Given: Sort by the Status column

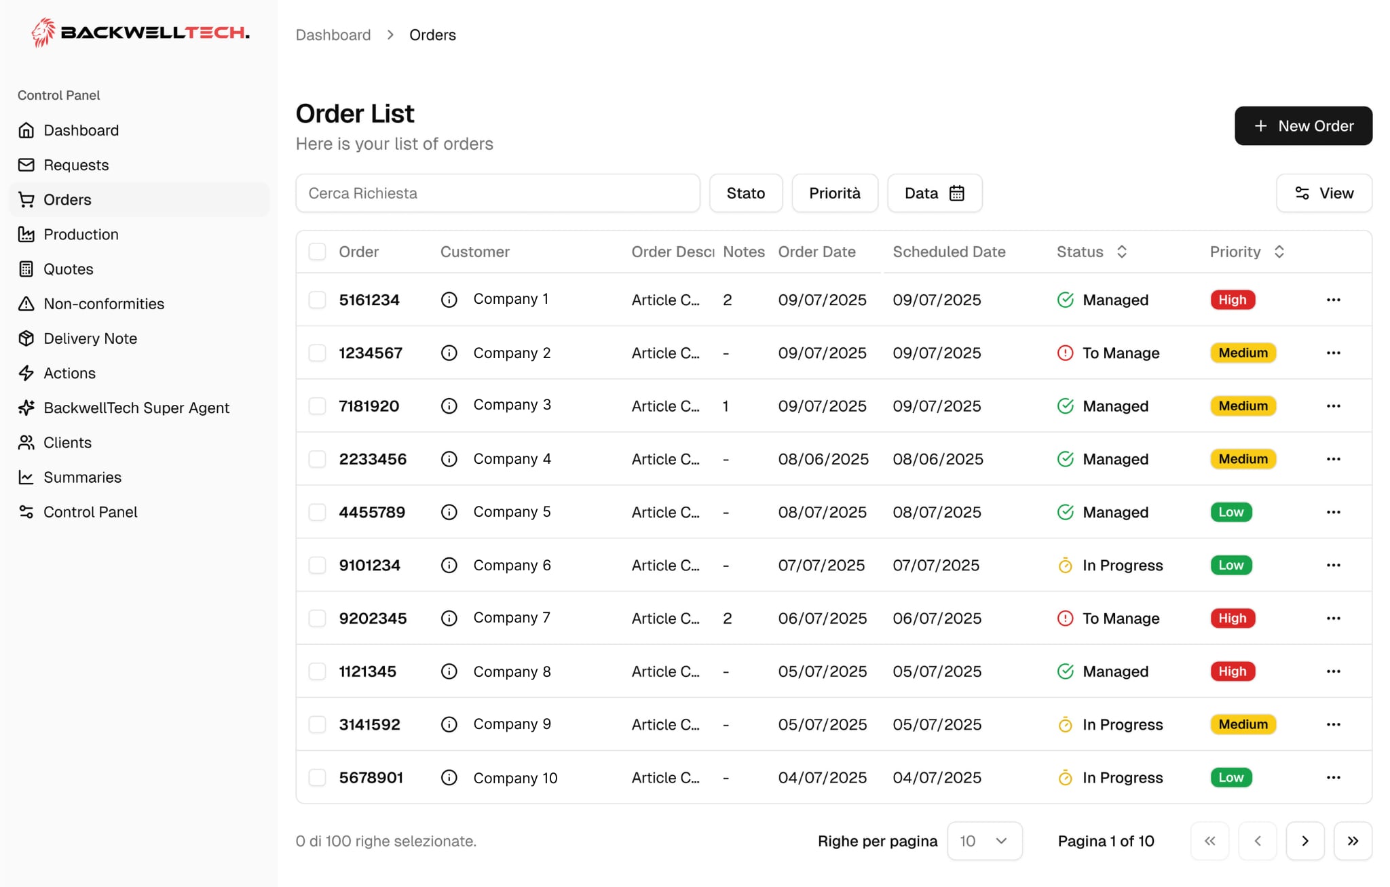Looking at the screenshot, I should (x=1092, y=252).
